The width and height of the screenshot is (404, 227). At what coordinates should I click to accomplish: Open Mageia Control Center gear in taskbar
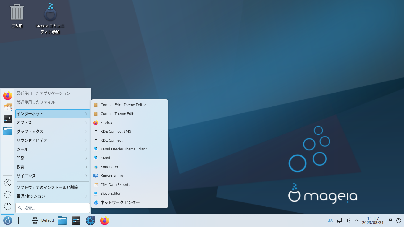point(91,220)
